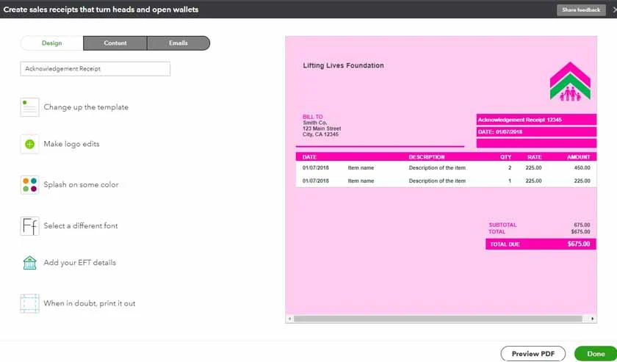Click the print margins icon

30,303
